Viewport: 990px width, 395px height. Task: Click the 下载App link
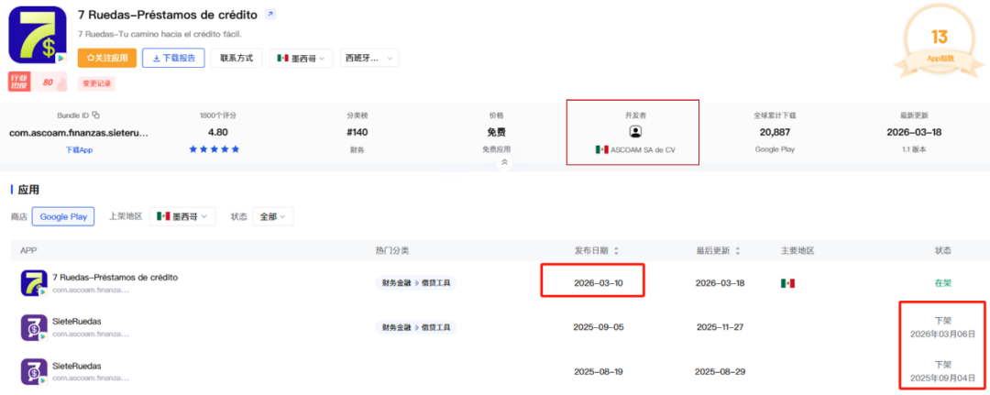pyautogui.click(x=79, y=150)
